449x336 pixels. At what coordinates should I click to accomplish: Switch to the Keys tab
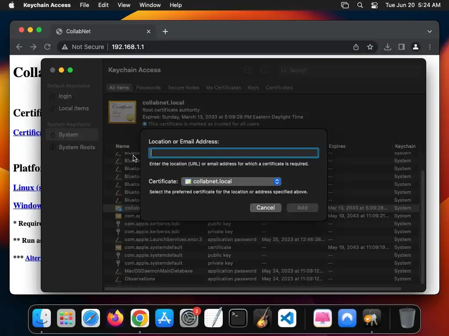coord(253,87)
